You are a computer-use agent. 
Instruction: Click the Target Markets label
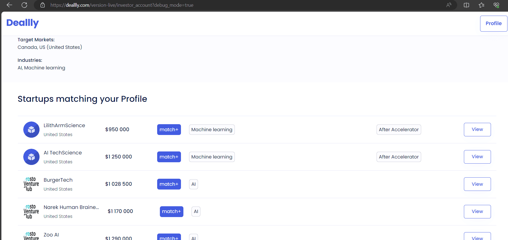pos(36,40)
